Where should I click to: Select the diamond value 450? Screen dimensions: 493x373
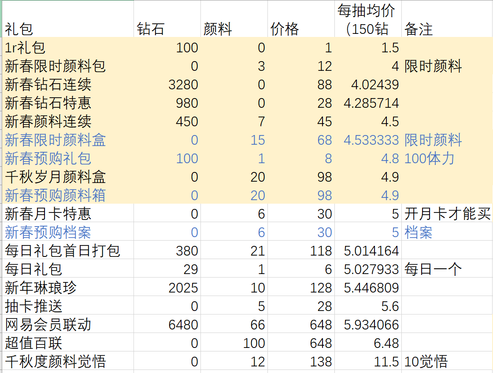(187, 122)
